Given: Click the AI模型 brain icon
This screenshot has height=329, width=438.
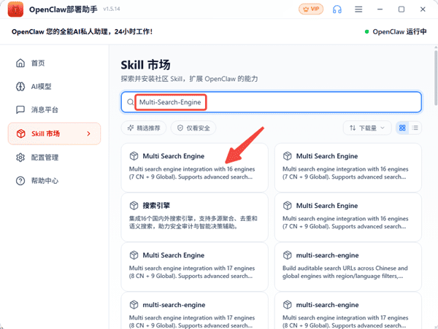Looking at the screenshot, I should point(20,87).
